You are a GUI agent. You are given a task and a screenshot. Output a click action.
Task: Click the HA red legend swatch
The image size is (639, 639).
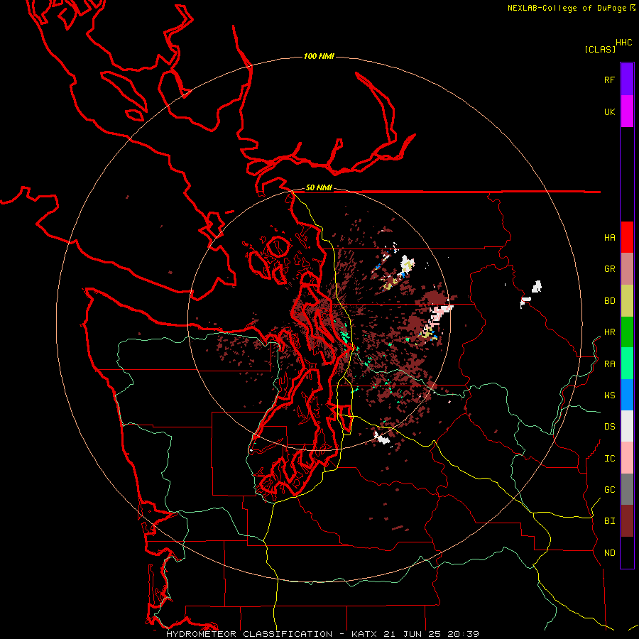pos(627,237)
